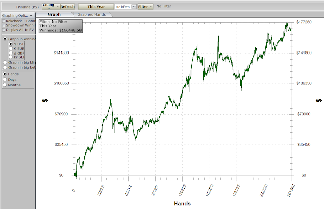Switch to the Graphed Hands tab
Screen dimensions: 324x209
[x=92, y=15]
